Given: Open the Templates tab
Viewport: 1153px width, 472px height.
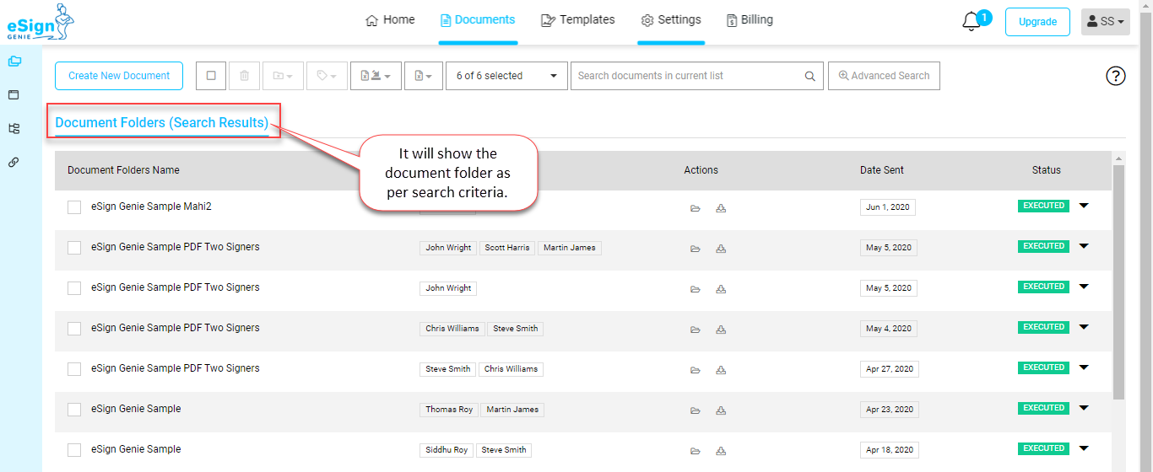Looking at the screenshot, I should 577,20.
